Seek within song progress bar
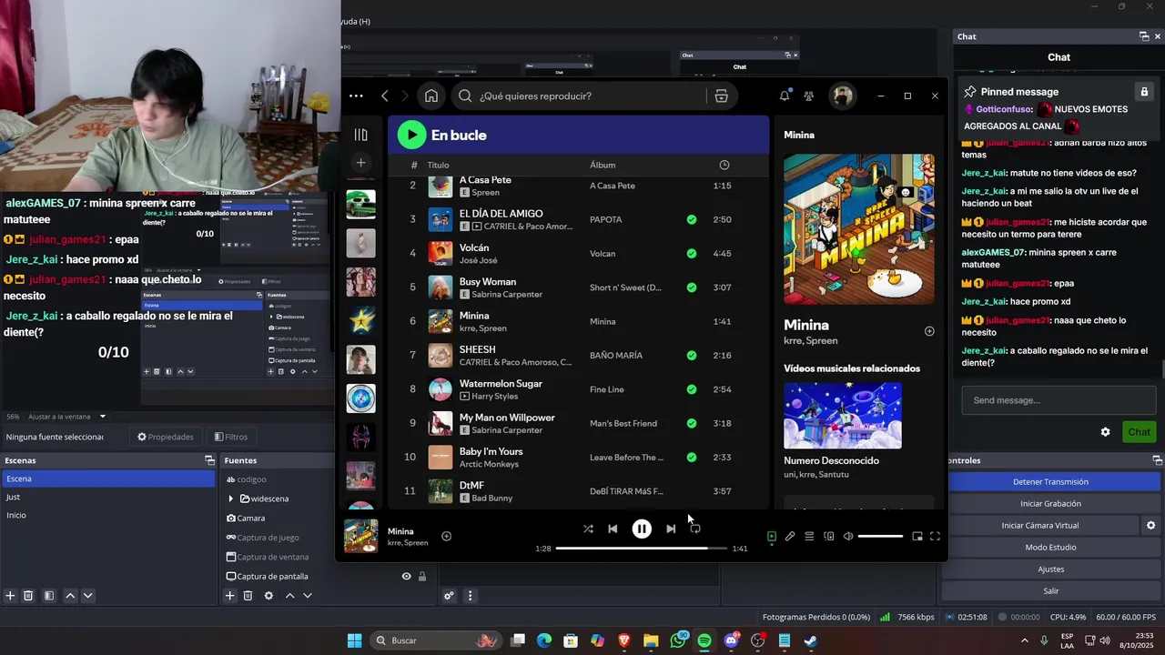1165x655 pixels. [642, 549]
